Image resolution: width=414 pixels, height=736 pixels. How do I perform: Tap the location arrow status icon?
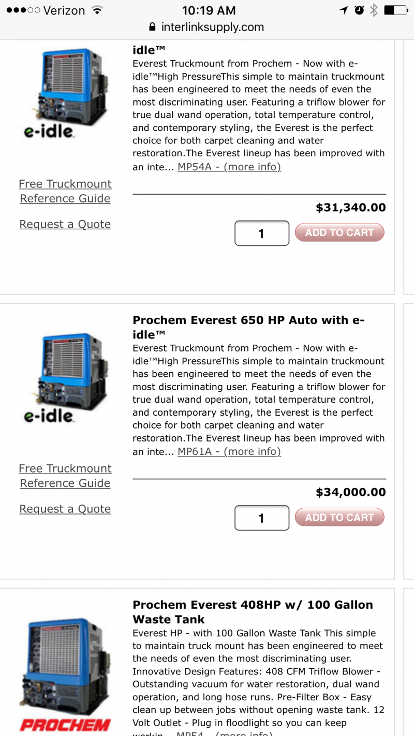[344, 10]
